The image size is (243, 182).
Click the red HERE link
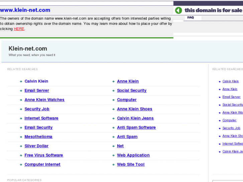pyautogui.click(x=19, y=29)
